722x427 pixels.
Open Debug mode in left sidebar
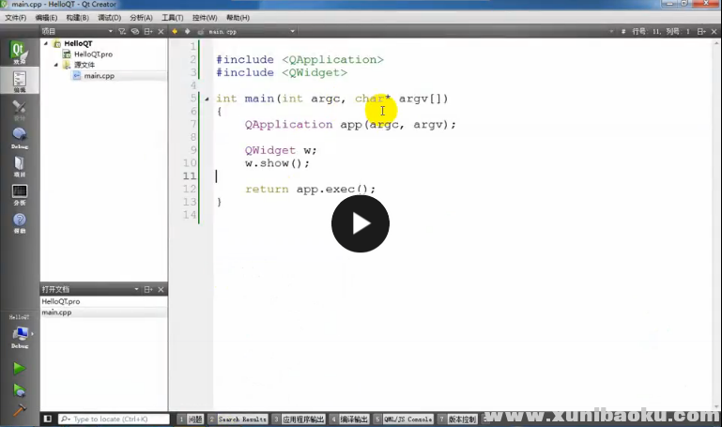[19, 138]
